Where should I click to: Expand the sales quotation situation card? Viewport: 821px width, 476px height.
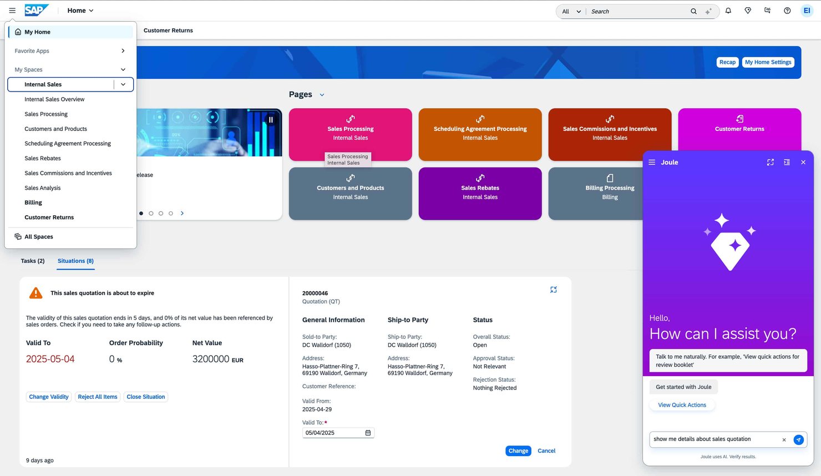[x=553, y=289]
